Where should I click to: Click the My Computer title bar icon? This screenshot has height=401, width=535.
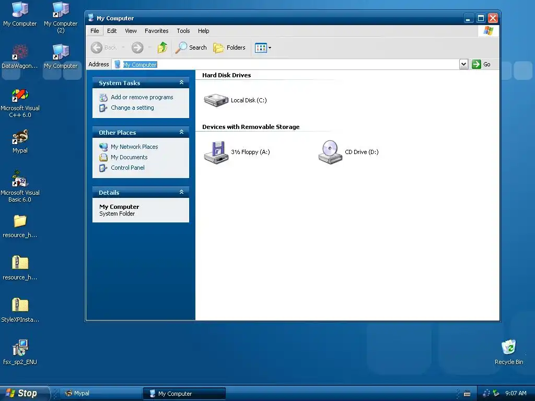91,18
